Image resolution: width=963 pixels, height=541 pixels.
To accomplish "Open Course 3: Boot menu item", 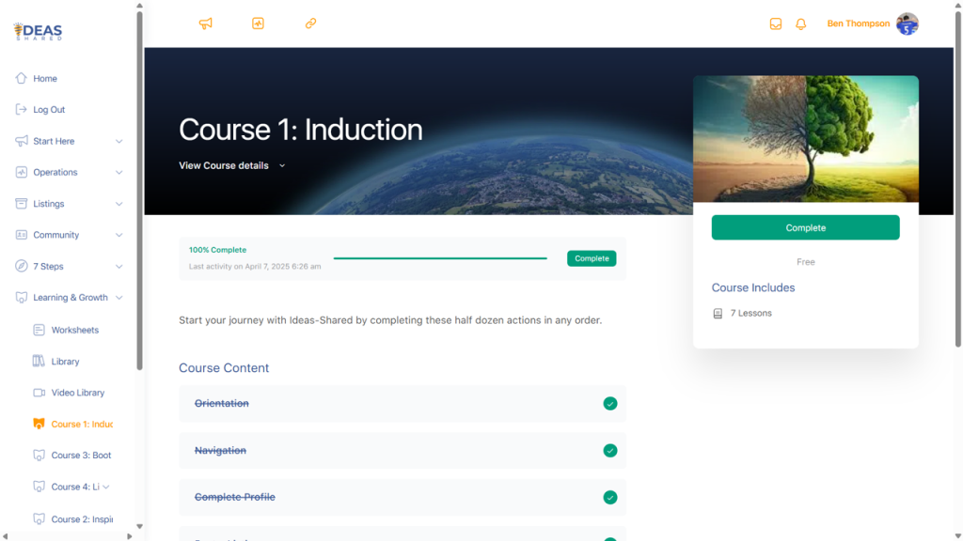I will point(81,456).
